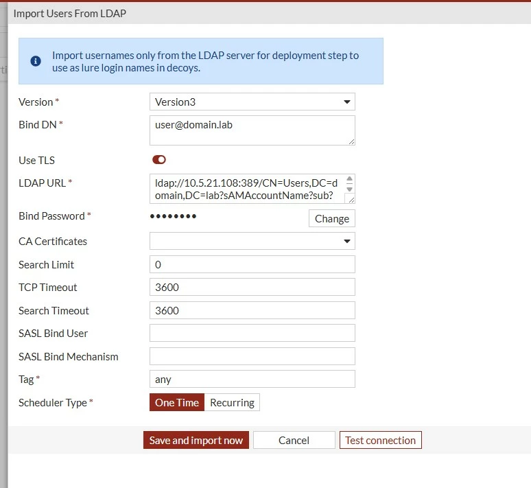Screen dimensions: 531x488
Task: Click the Bind DN resize handle
Action: [351, 142]
